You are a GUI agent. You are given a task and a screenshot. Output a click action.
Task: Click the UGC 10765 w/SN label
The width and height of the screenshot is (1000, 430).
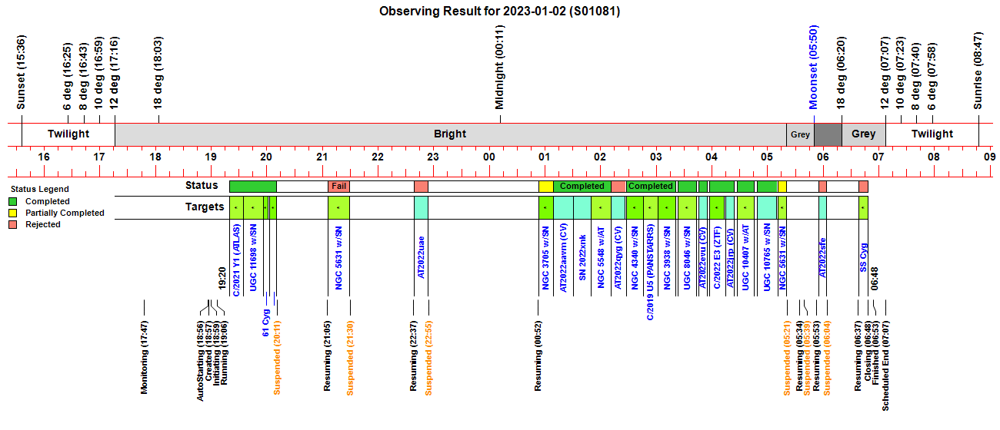pyautogui.click(x=767, y=259)
